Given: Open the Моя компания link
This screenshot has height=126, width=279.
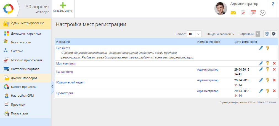Looking at the screenshot, I should (x=66, y=63).
